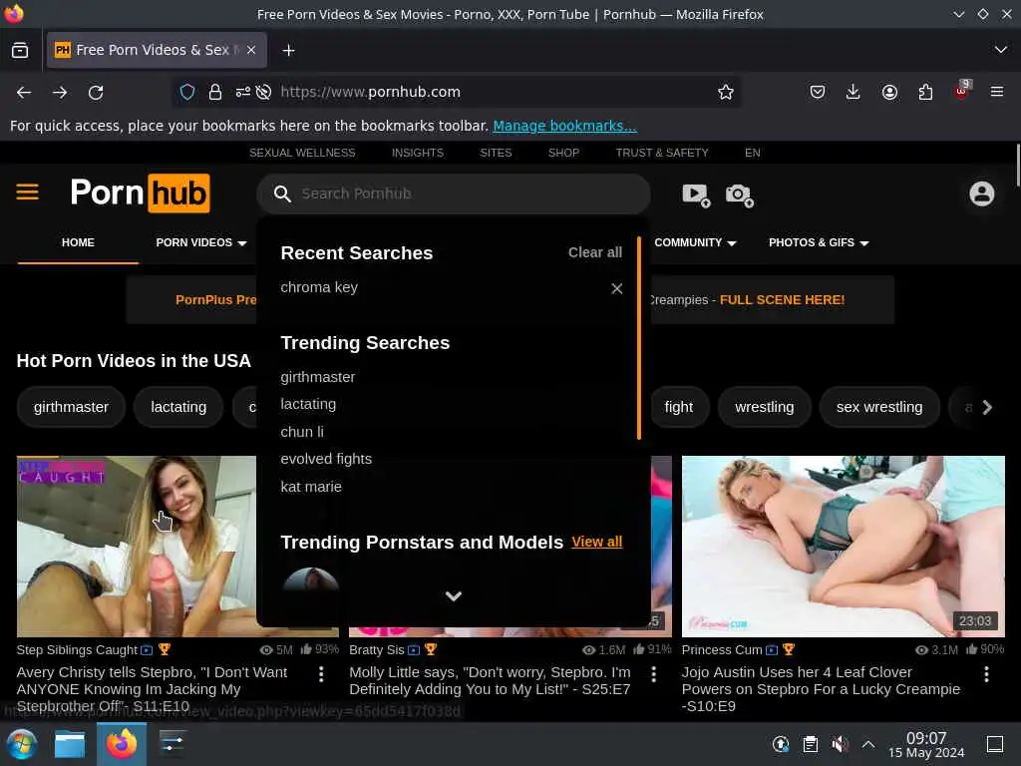Open the user profile icon menu

click(981, 194)
